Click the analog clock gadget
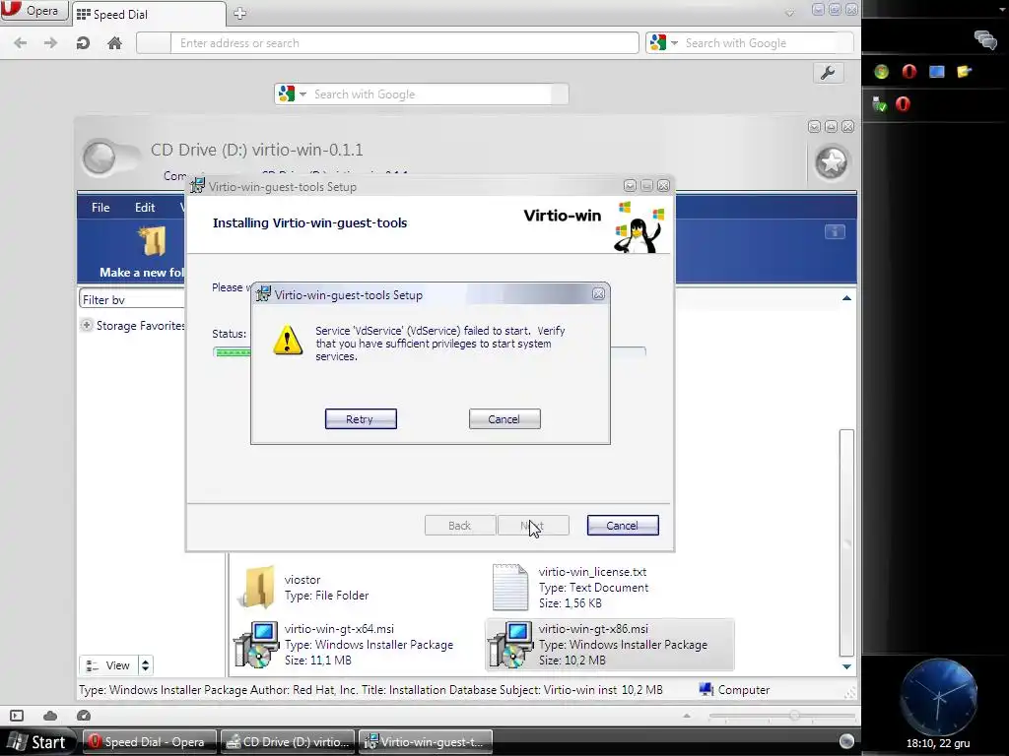This screenshot has height=756, width=1009. click(938, 697)
